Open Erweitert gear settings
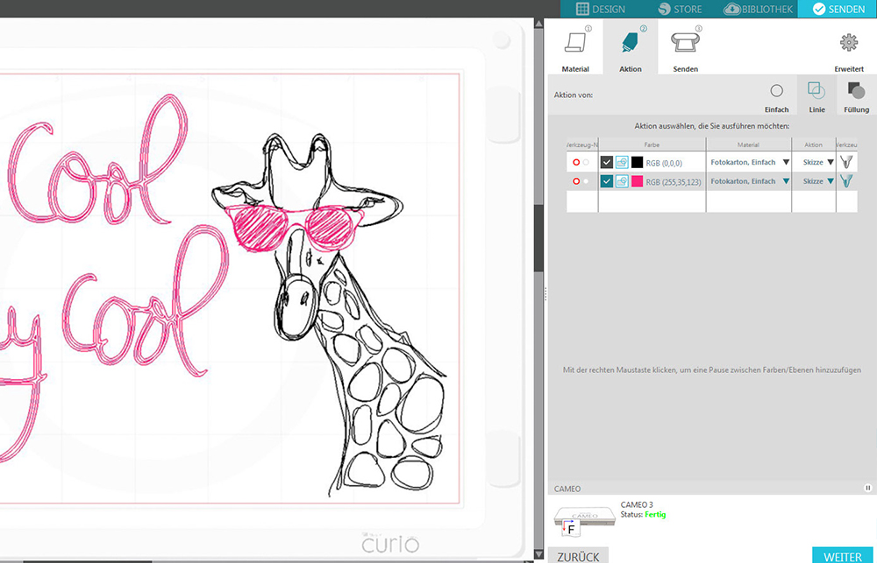Viewport: 877px width, 563px height. tap(848, 45)
